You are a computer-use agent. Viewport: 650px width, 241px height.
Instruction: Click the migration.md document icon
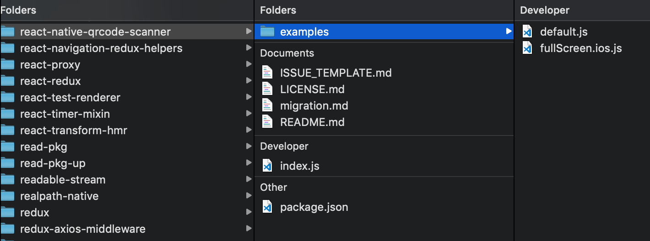click(267, 105)
